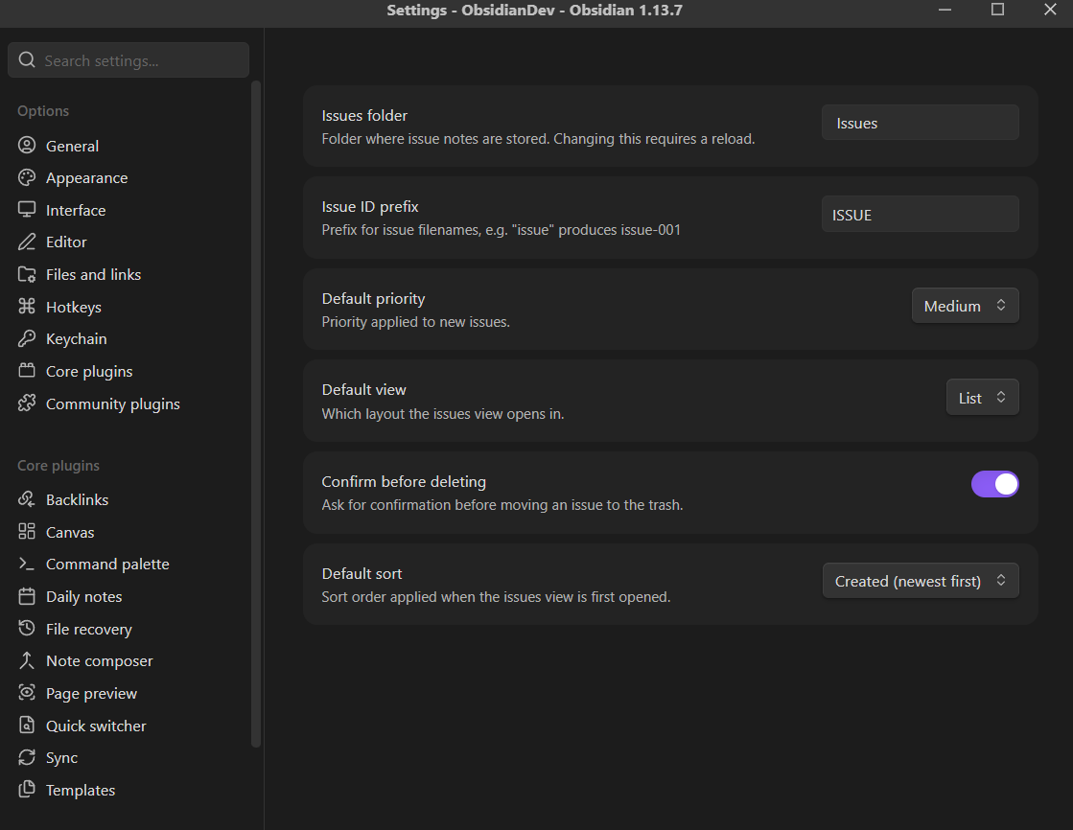This screenshot has height=830, width=1073.
Task: Click the Community plugins puzzle icon
Action: click(x=27, y=403)
